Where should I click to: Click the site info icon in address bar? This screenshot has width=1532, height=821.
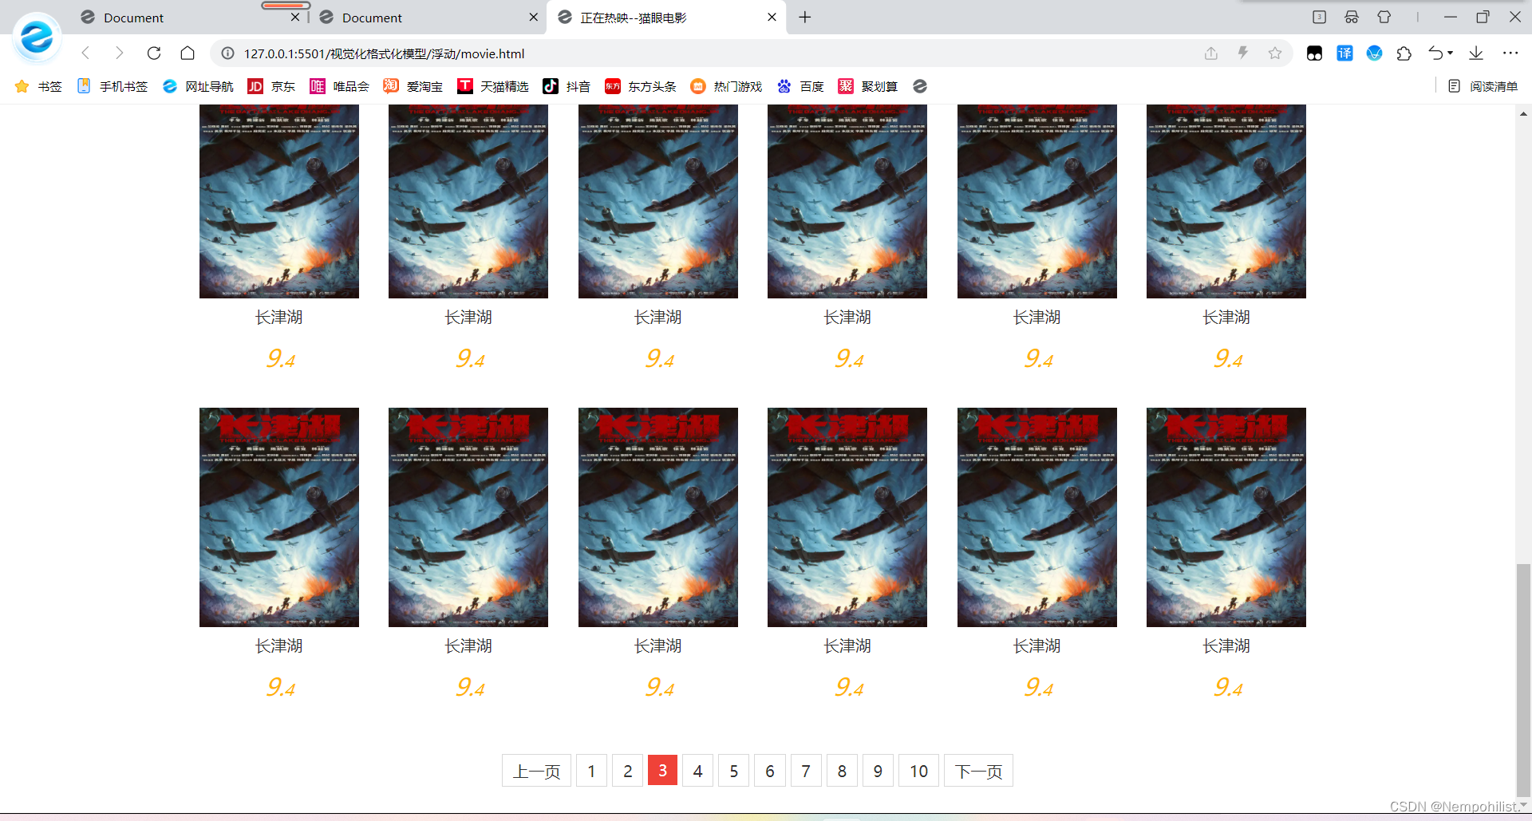(x=227, y=53)
